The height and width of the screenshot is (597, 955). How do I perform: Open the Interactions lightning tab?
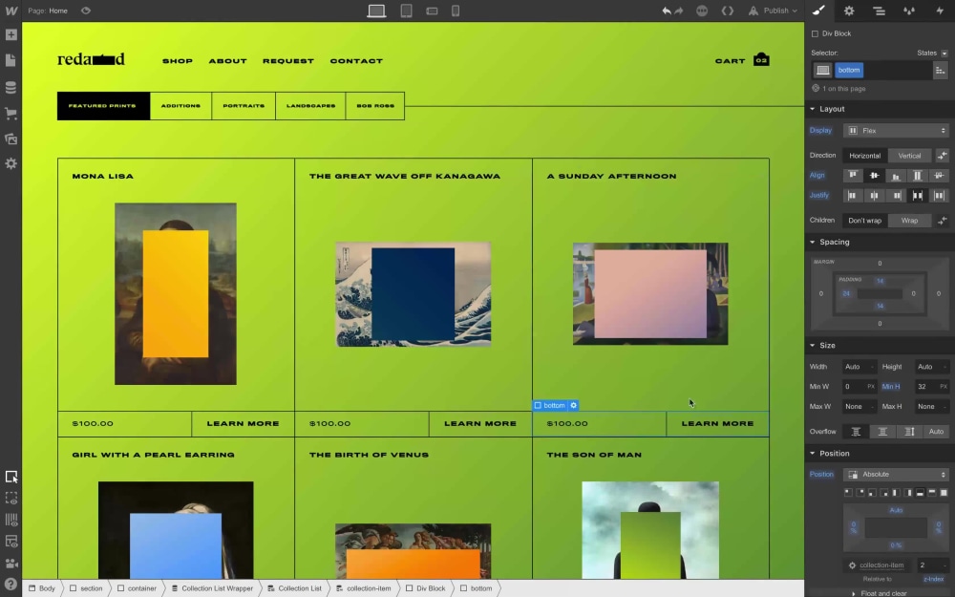click(x=939, y=11)
